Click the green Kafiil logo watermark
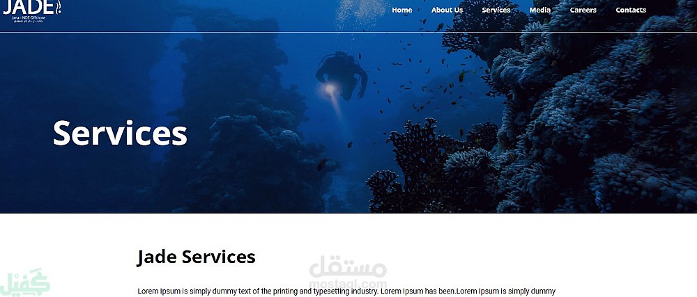Screen dimensions: 697x297 (x=25, y=282)
